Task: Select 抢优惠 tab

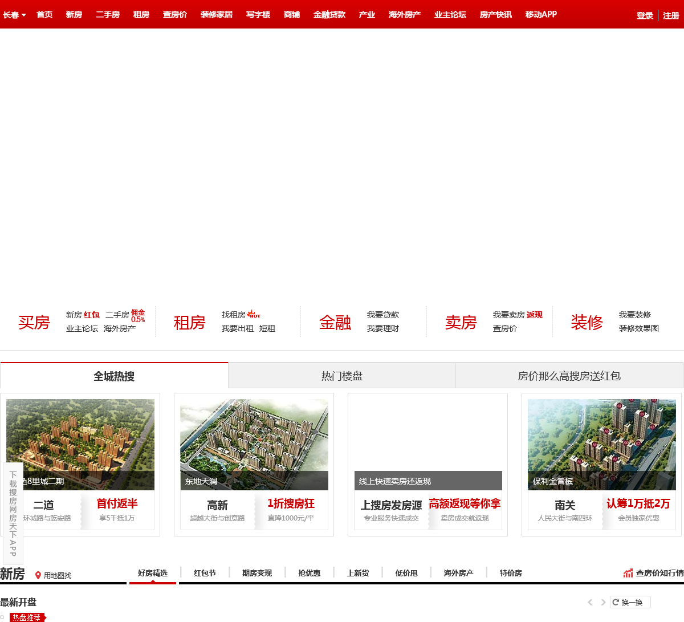Action: [310, 573]
